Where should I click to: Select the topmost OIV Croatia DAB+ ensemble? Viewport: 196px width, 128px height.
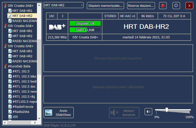(21, 6)
